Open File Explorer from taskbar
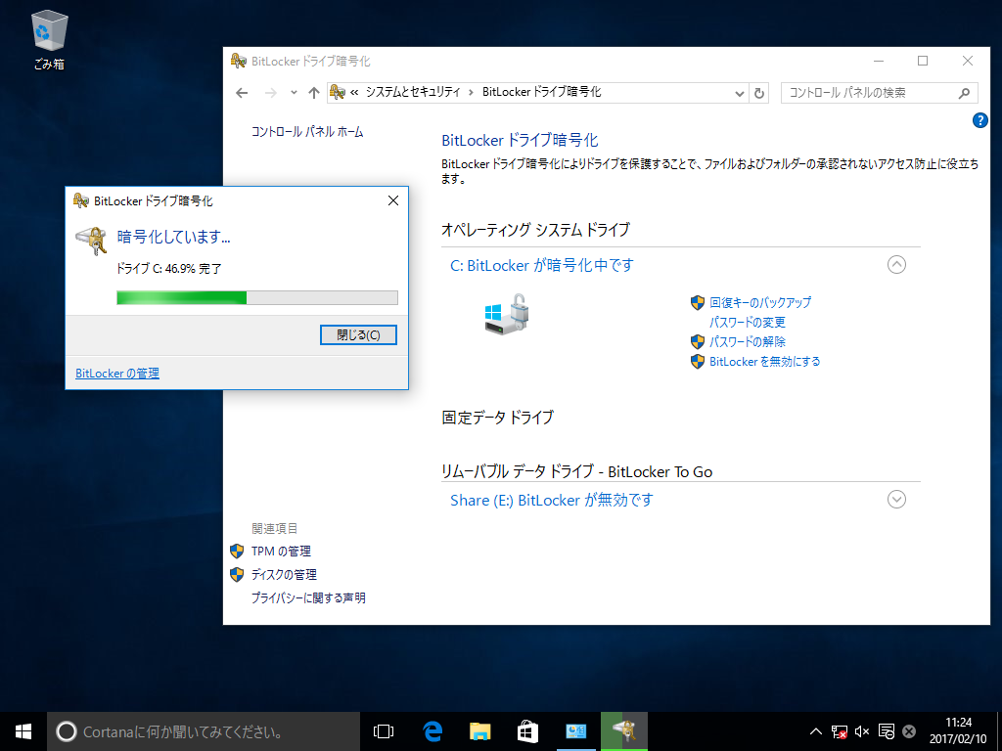 (x=479, y=731)
